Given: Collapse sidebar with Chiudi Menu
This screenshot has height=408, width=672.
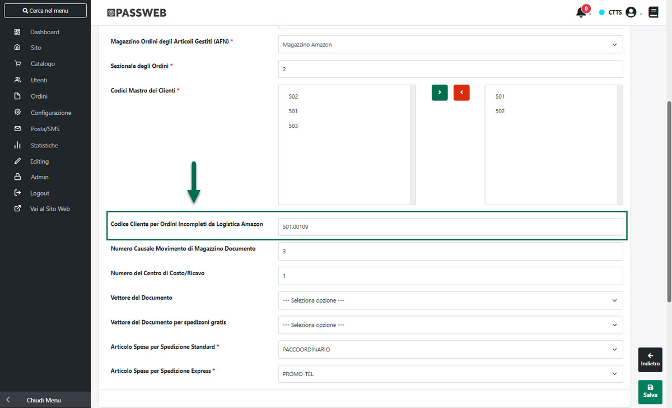Looking at the screenshot, I should click(45, 400).
